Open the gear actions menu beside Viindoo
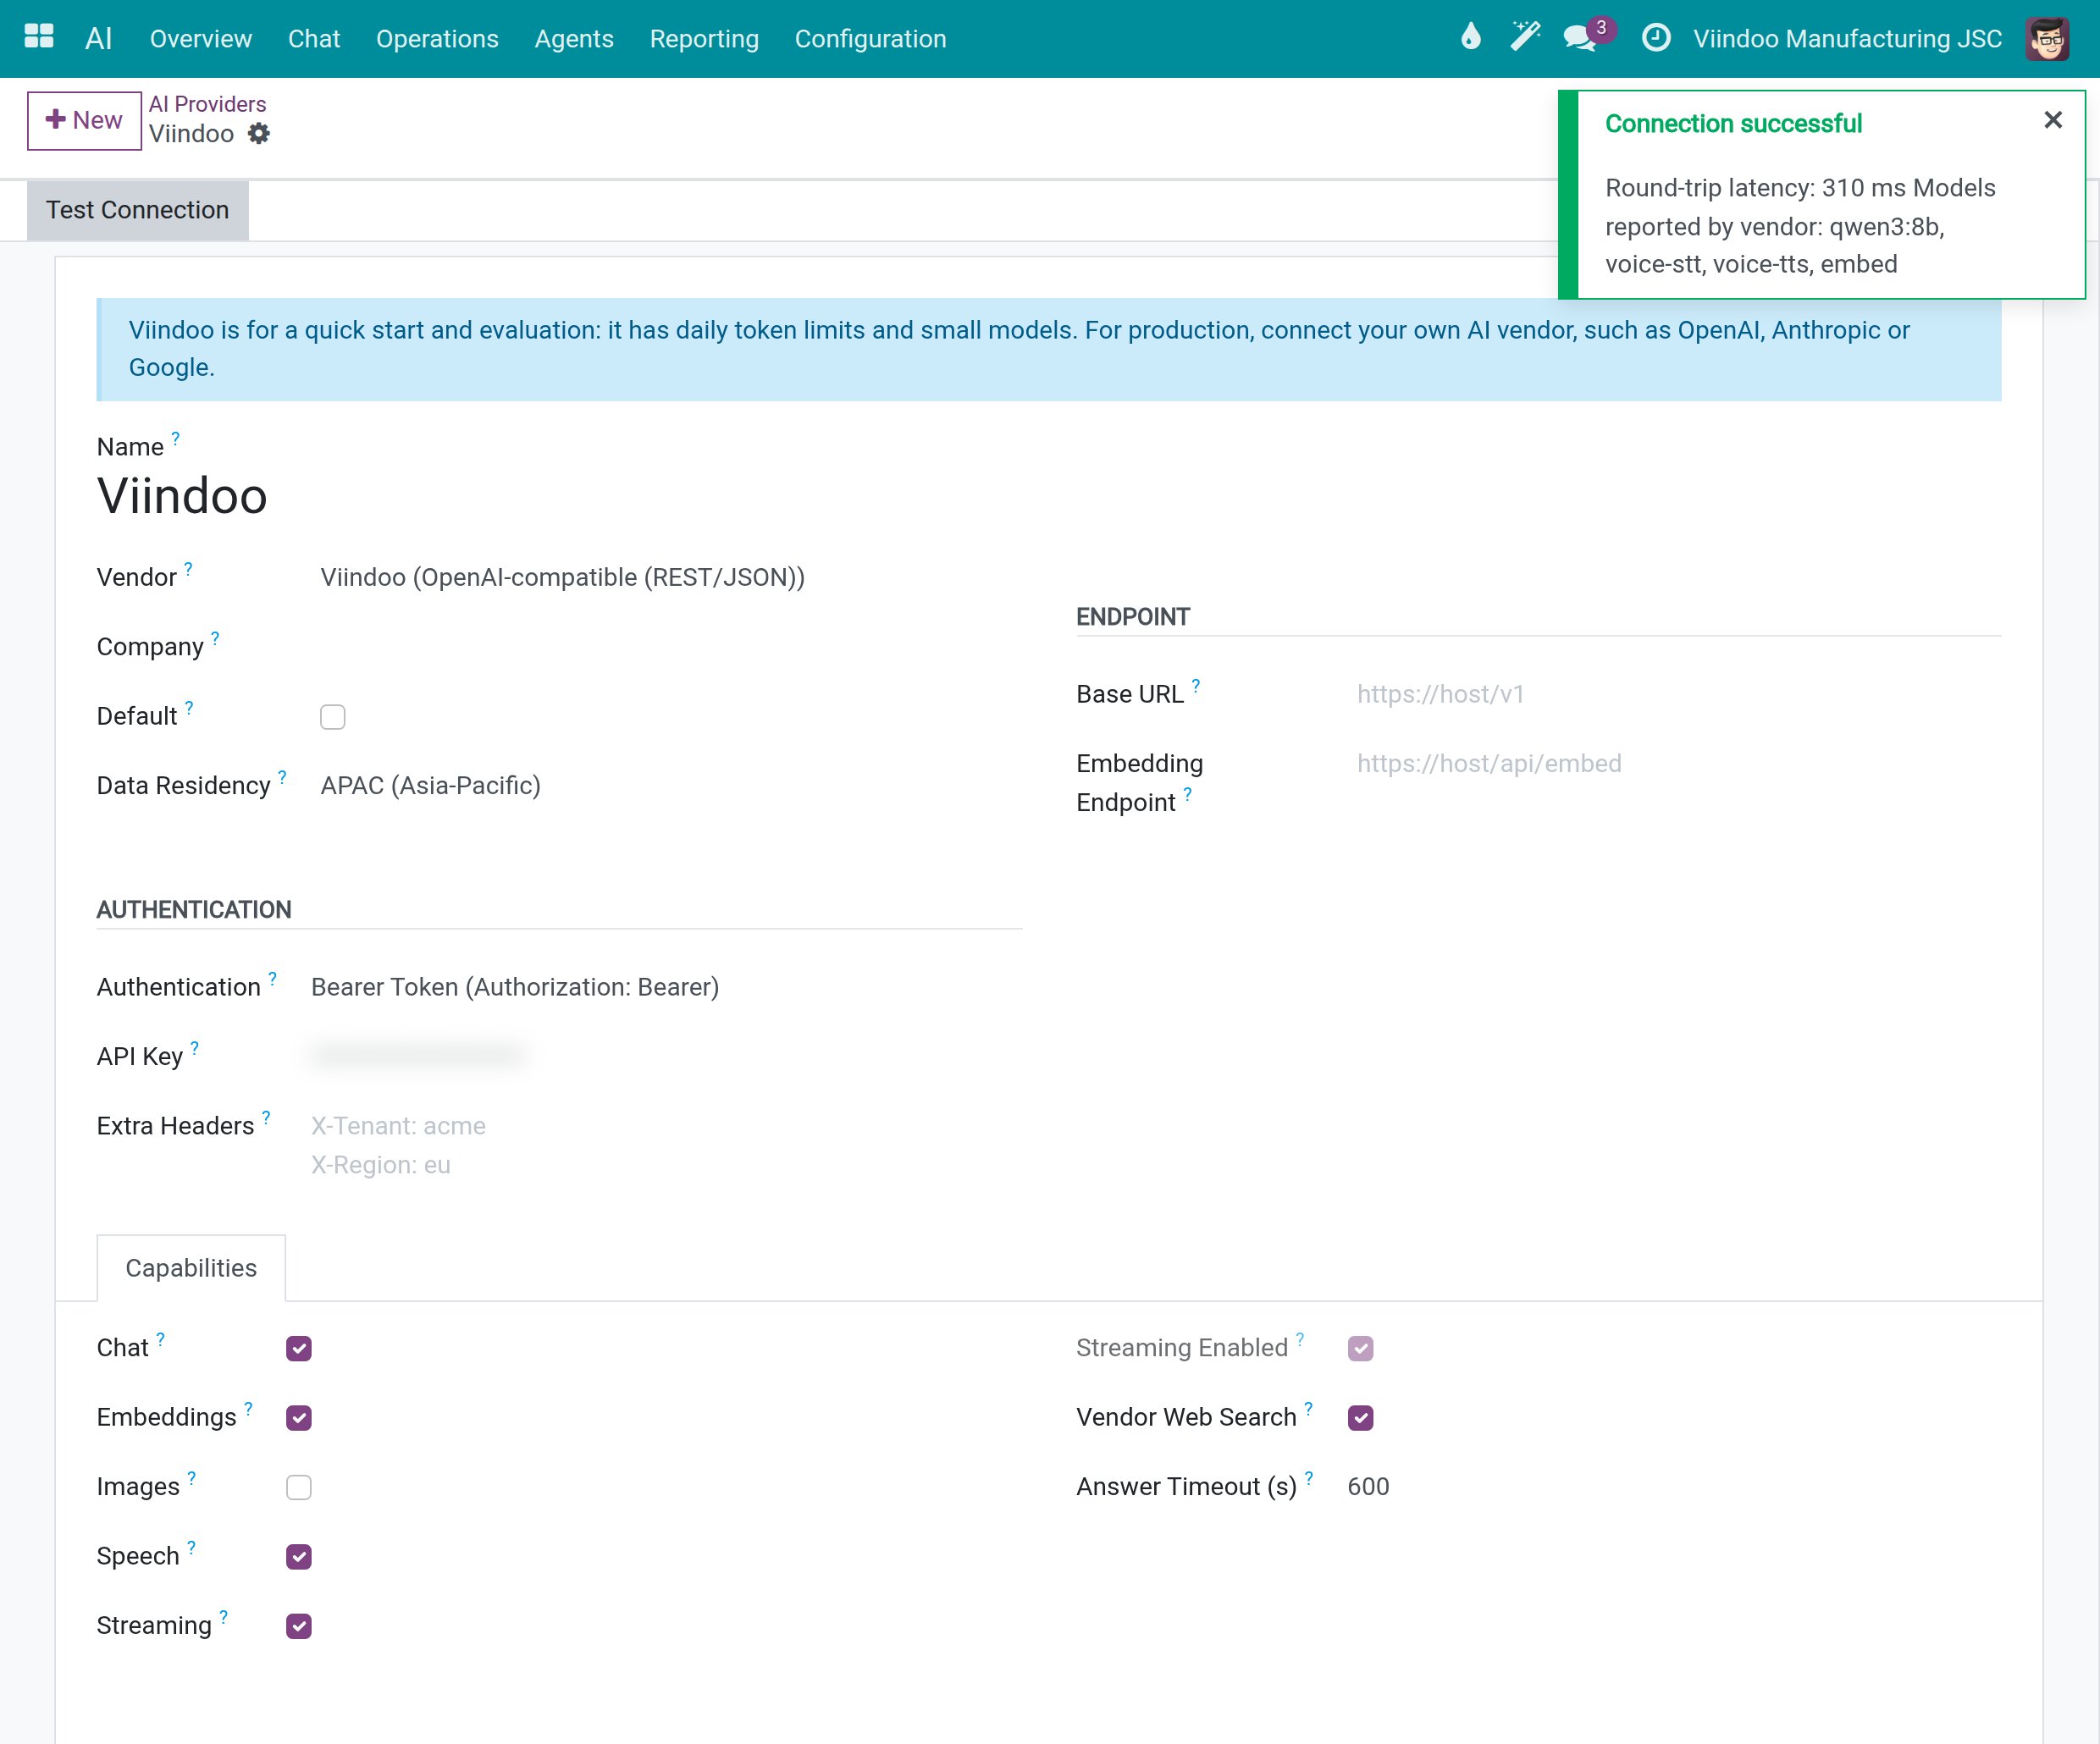This screenshot has height=1744, width=2100. click(x=259, y=134)
